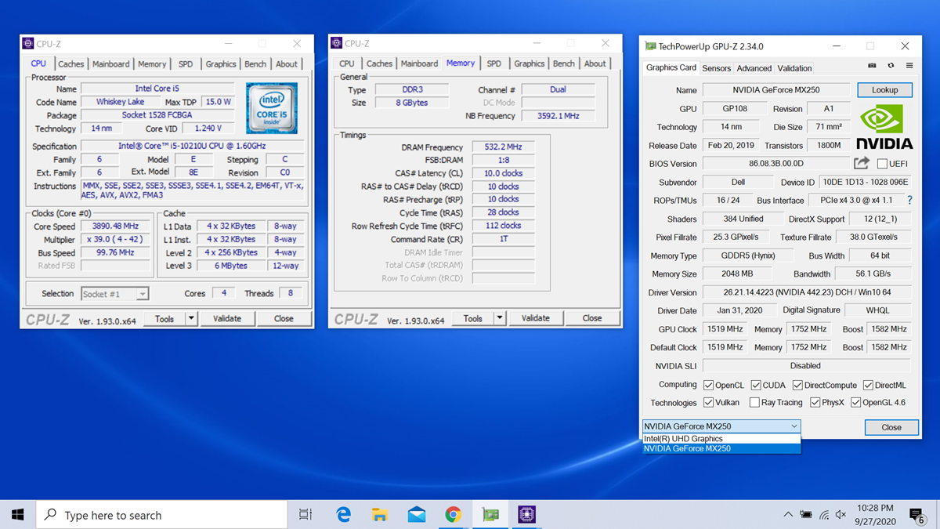Open the Action Center notifications icon
The image size is (940, 529).
tap(916, 515)
